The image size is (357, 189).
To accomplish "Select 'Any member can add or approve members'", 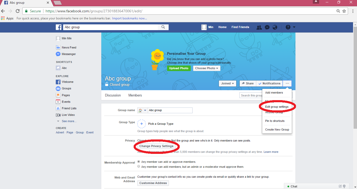I will point(139,162).
